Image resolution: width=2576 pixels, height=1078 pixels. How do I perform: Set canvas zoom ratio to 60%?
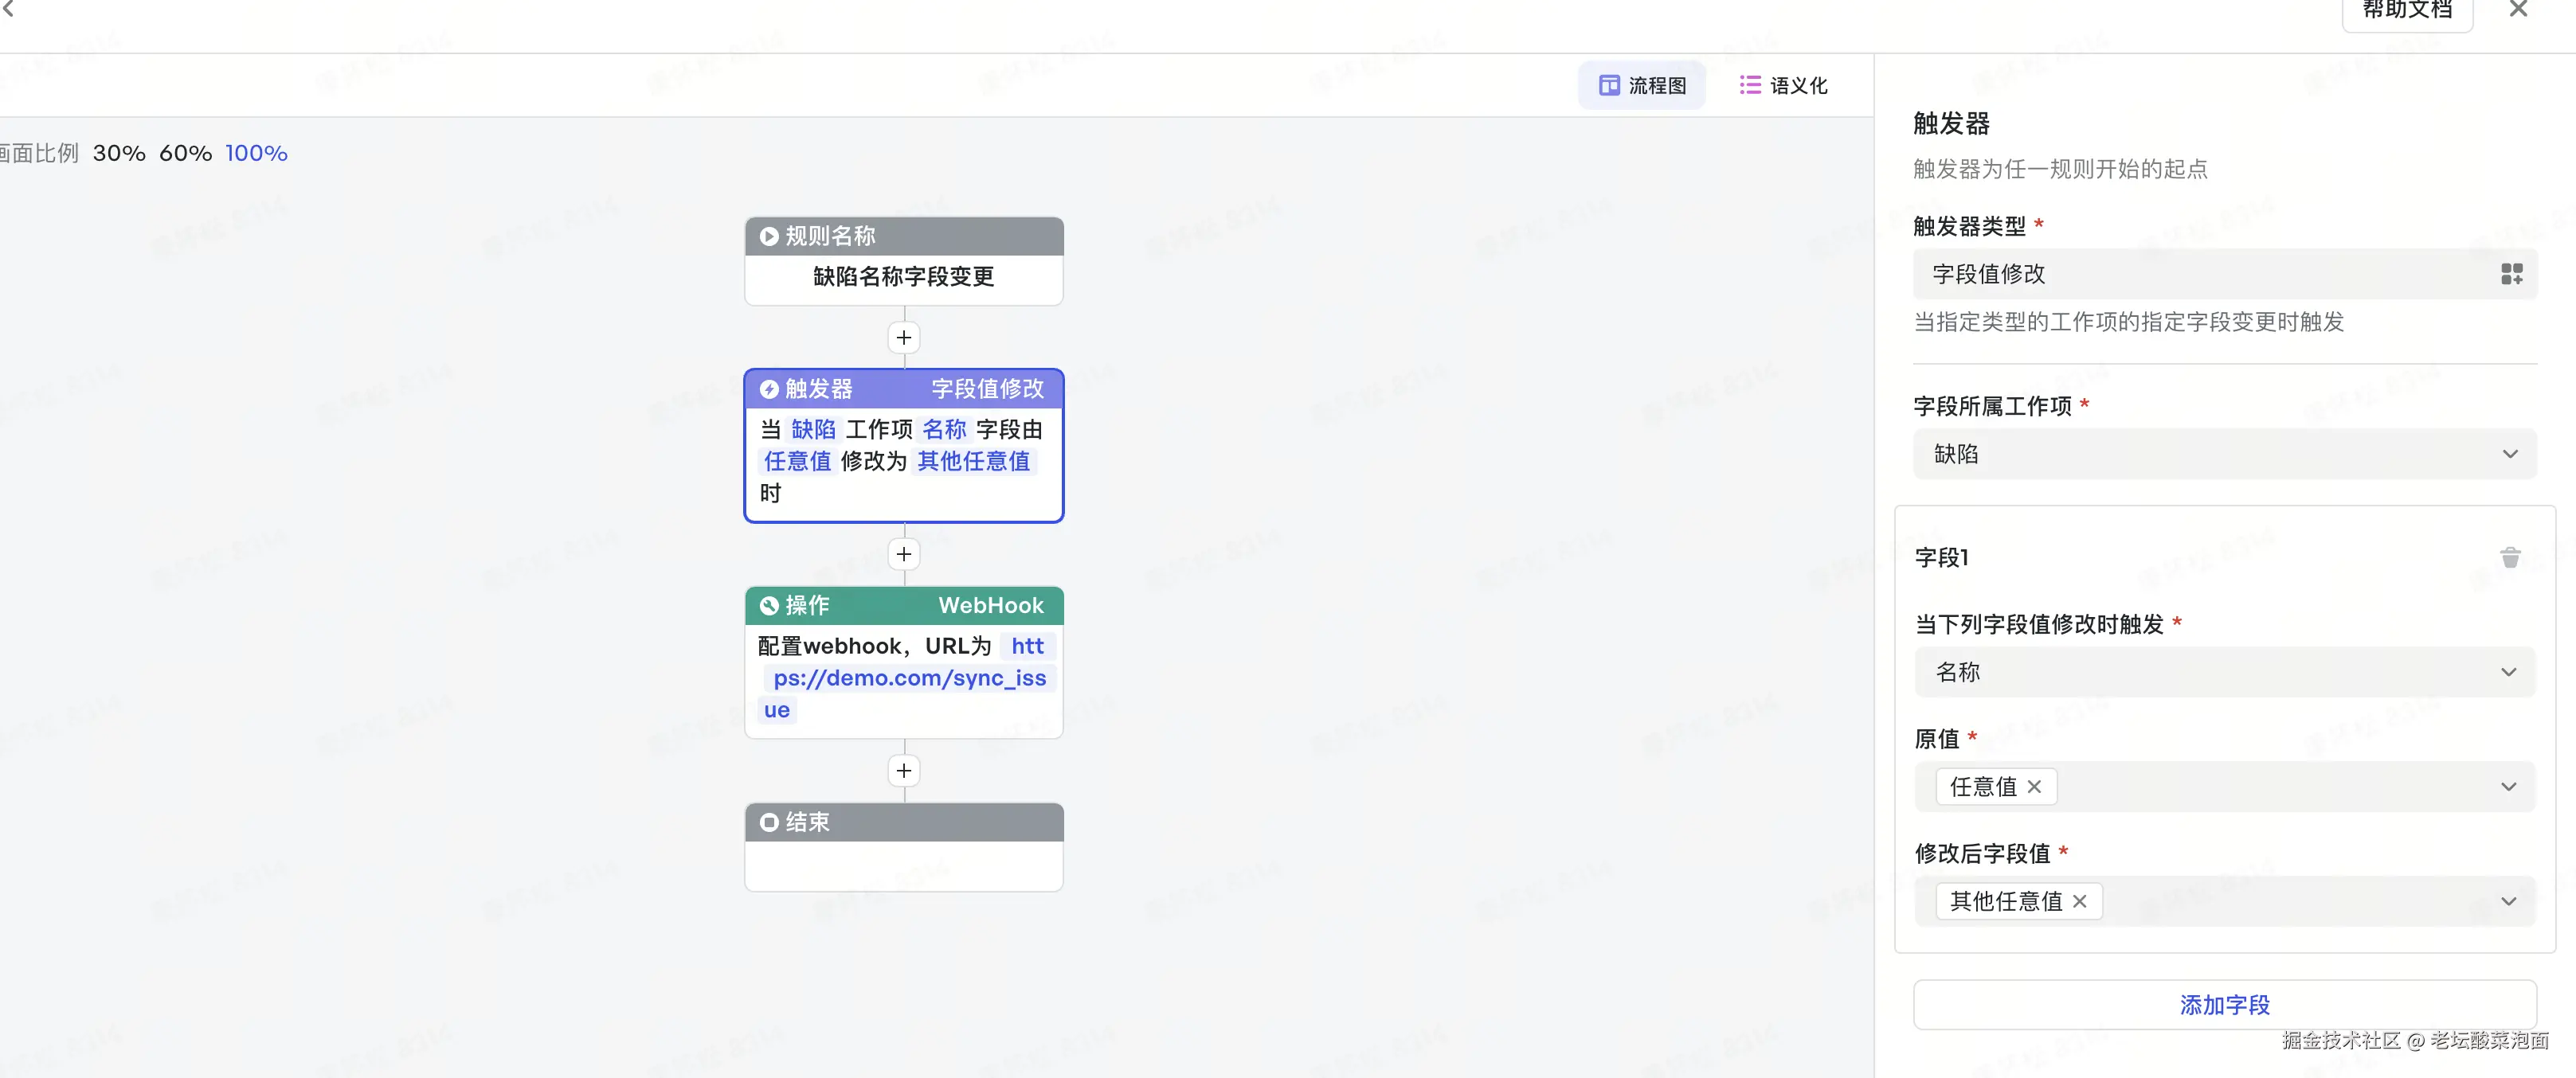[185, 153]
